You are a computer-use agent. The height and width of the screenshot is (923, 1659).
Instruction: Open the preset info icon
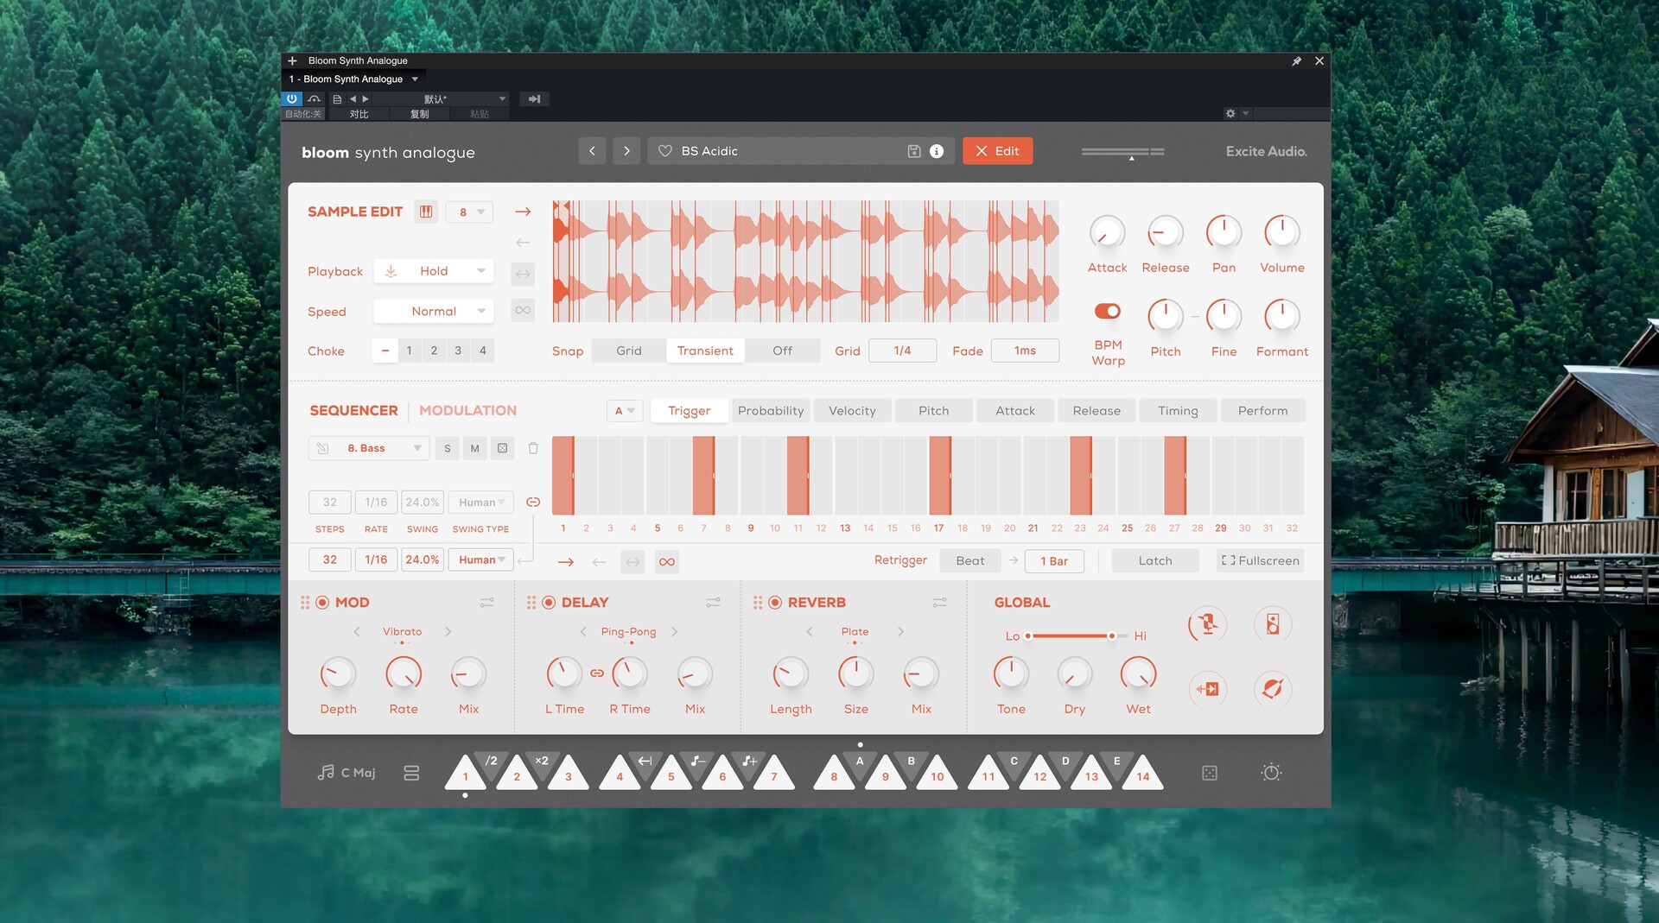[937, 151]
